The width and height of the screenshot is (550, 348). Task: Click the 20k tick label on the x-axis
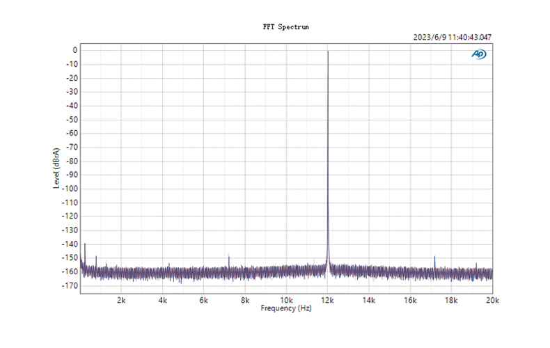[492, 301]
